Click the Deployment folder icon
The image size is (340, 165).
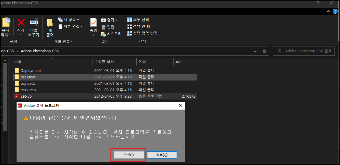[17, 70]
